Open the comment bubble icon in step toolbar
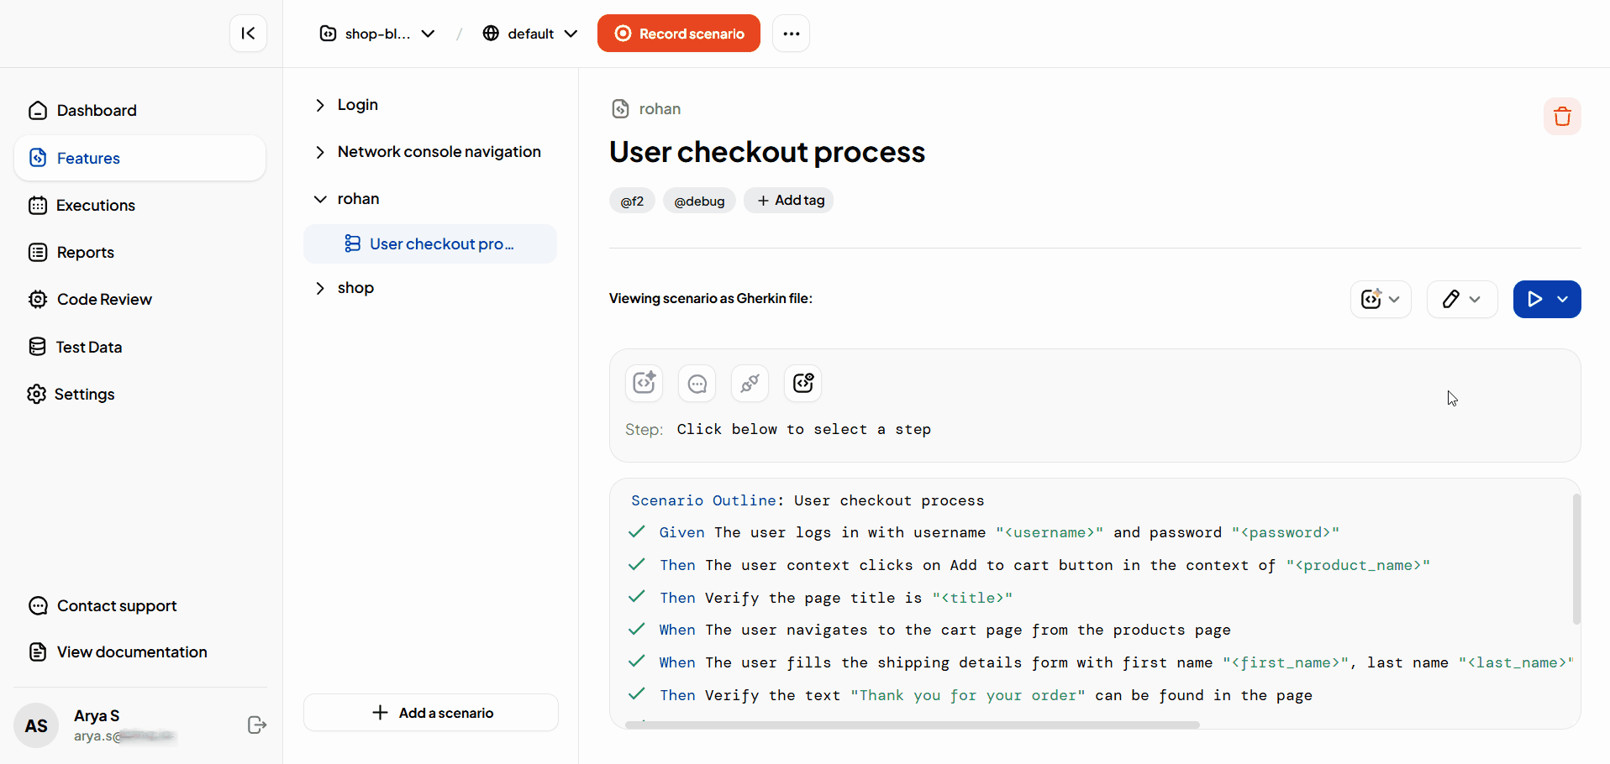Screen dimensions: 1610x764 point(697,383)
